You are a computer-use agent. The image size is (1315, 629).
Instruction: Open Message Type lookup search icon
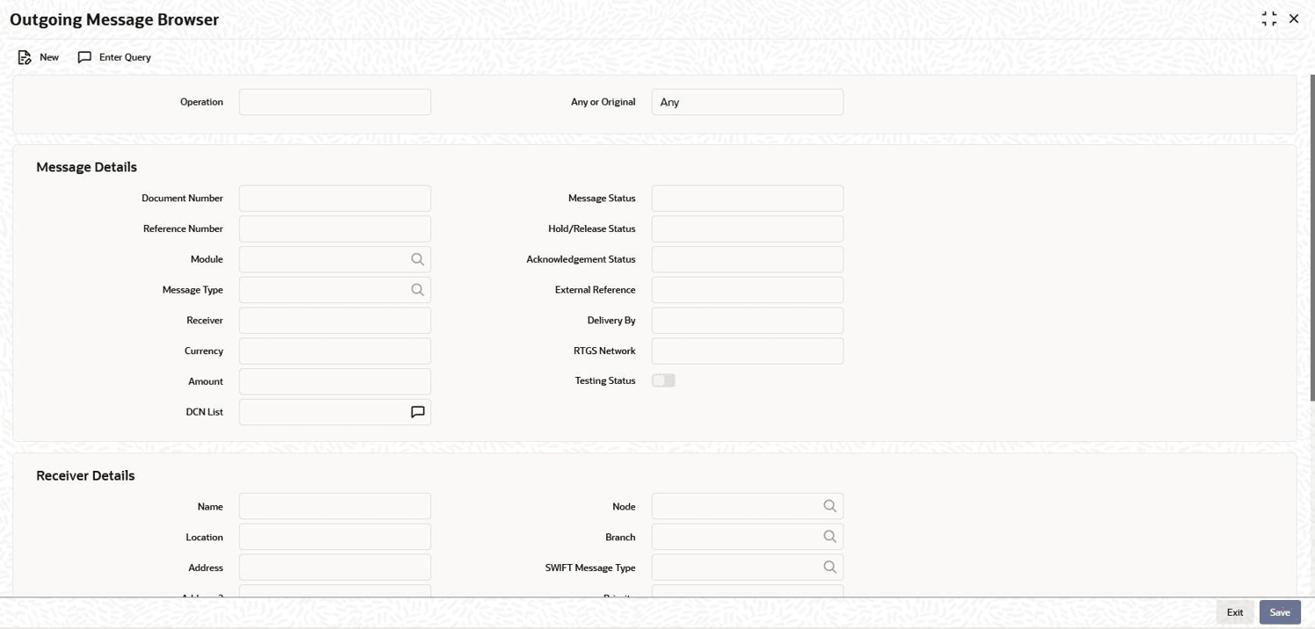pyautogui.click(x=417, y=290)
